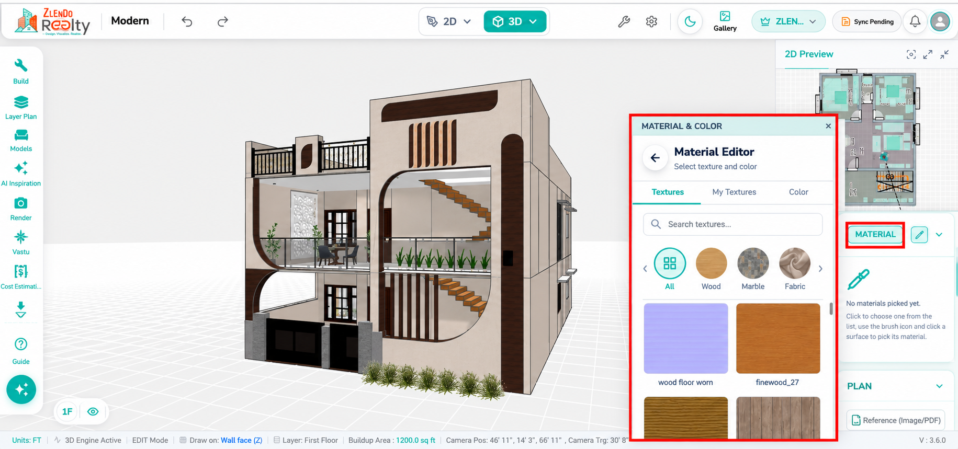Open the Layer Plan panel
The image size is (958, 449).
(x=21, y=107)
